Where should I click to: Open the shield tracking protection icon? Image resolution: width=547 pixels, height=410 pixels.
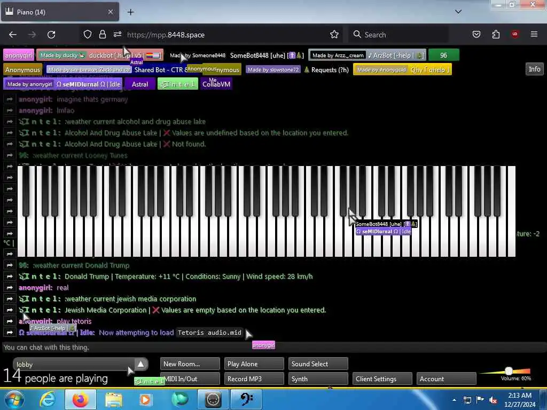pos(88,34)
